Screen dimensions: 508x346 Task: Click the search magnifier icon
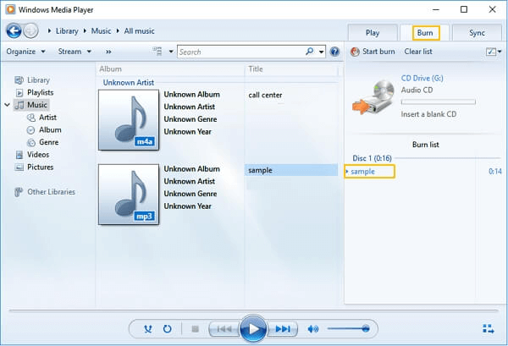(309, 52)
